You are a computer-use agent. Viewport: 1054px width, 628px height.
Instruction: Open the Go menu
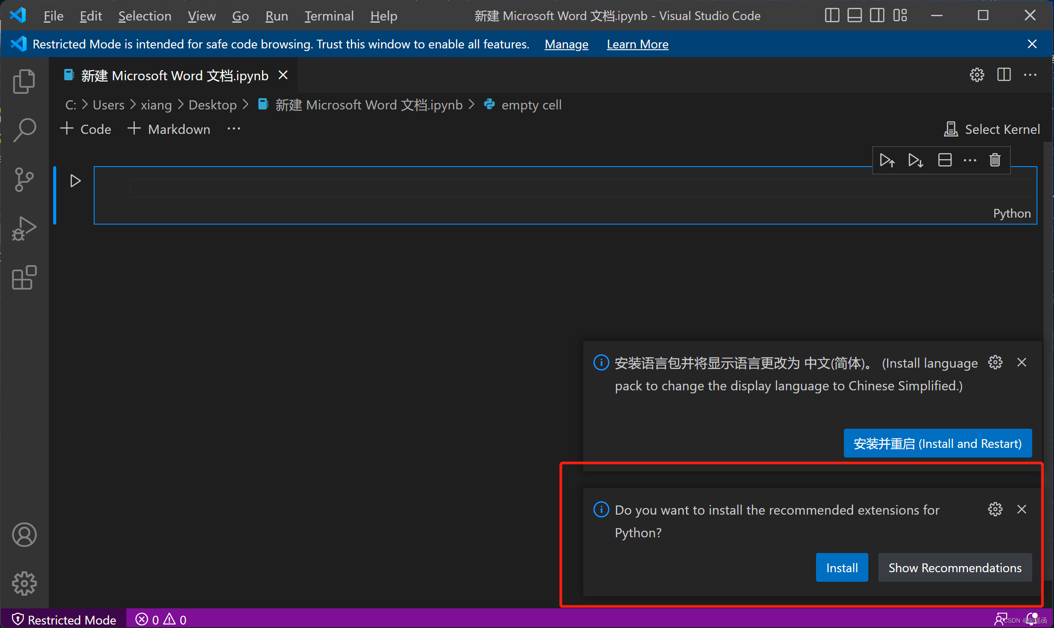(x=240, y=16)
